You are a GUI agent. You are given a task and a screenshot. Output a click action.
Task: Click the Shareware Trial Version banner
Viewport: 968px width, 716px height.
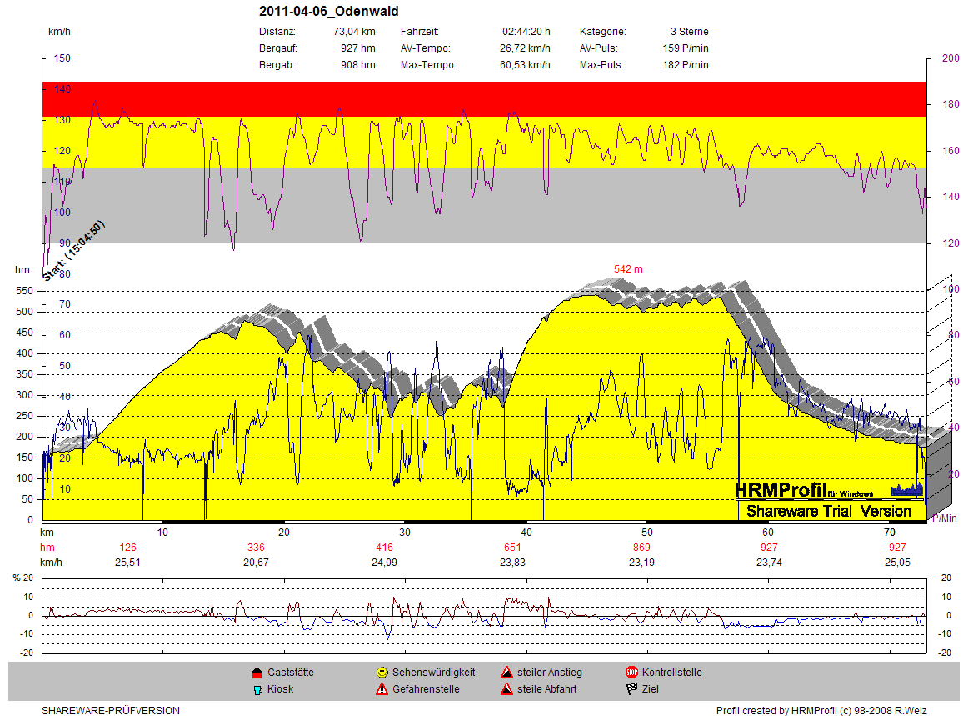point(829,511)
